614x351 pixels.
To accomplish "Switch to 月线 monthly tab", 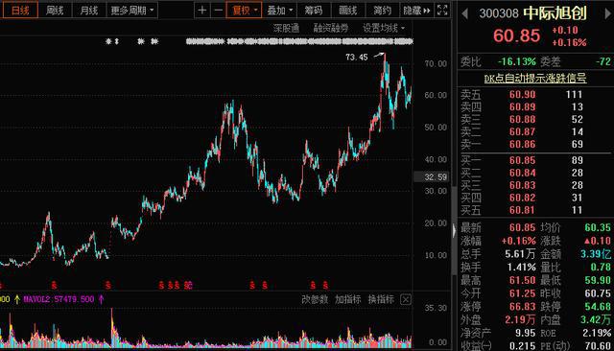I will [89, 11].
